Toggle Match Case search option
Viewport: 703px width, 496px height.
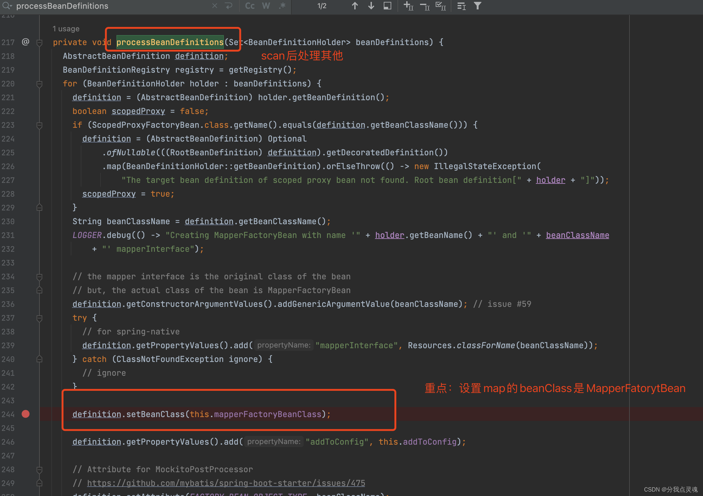tap(250, 6)
